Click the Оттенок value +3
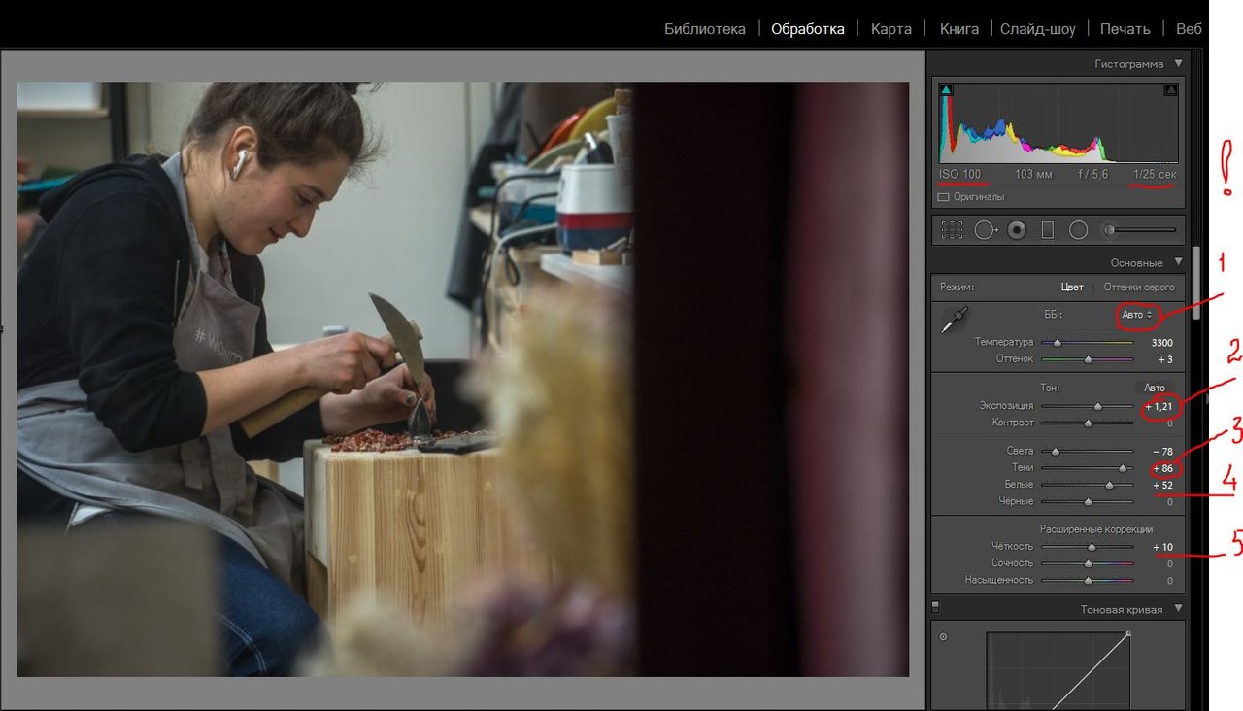This screenshot has width=1243, height=711. click(1165, 359)
